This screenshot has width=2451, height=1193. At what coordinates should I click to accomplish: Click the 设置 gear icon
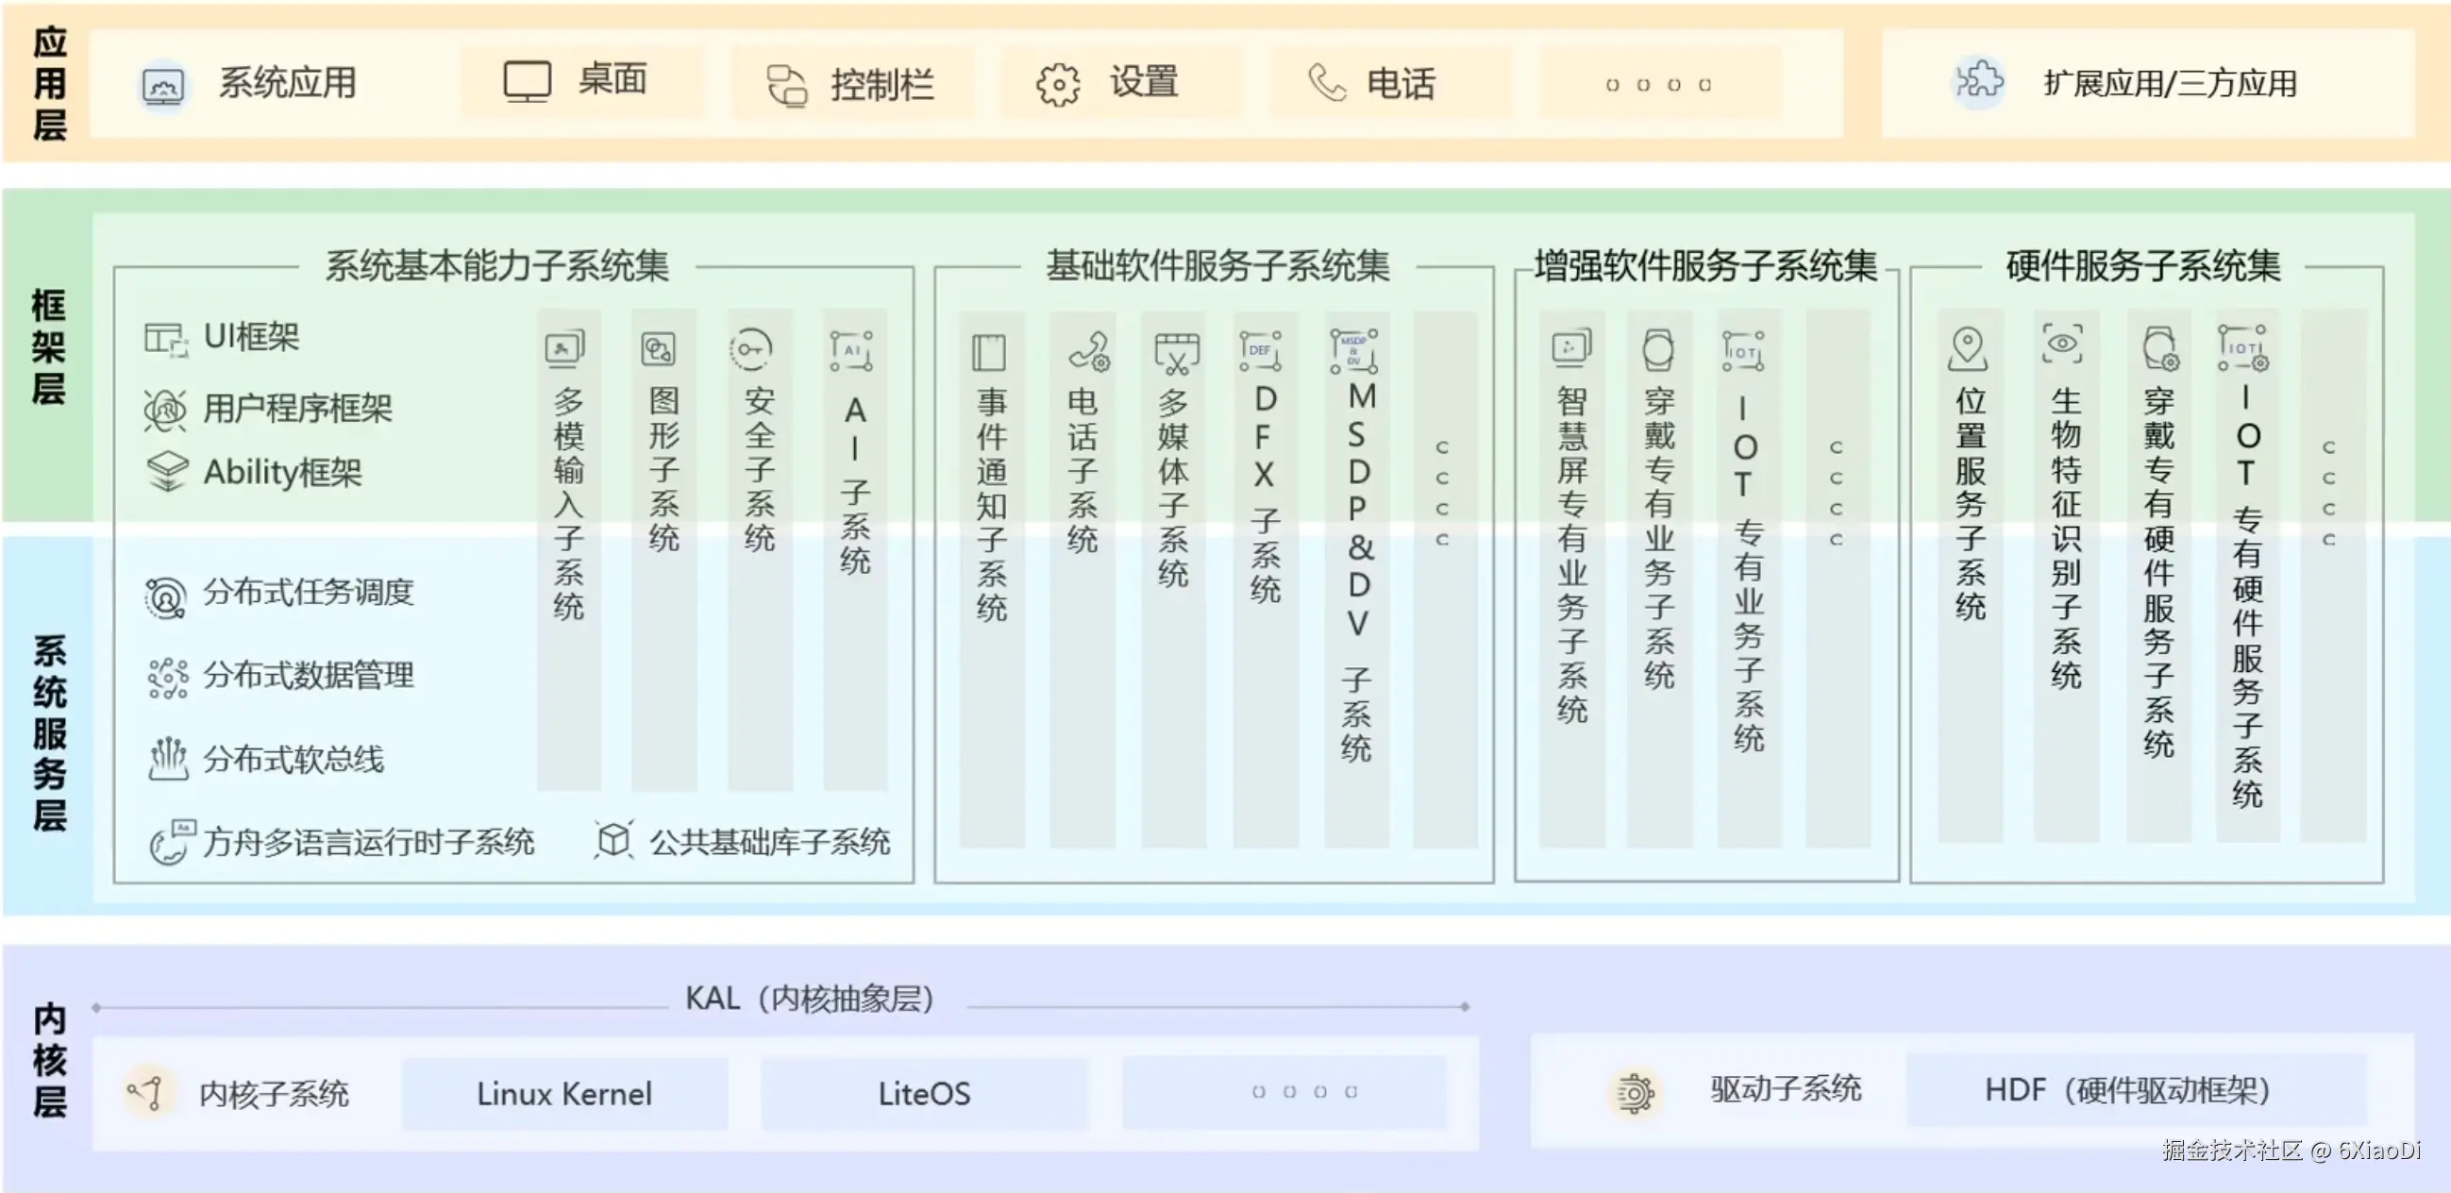click(1058, 85)
